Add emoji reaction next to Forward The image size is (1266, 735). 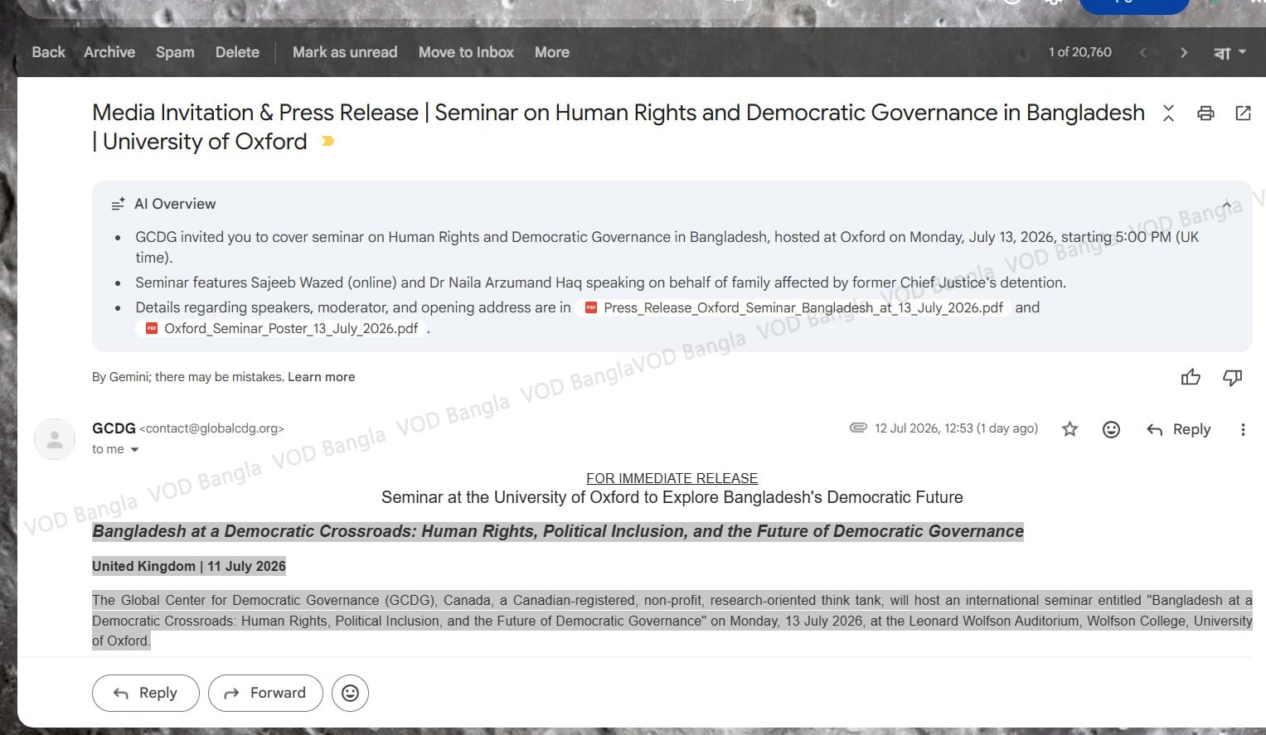350,693
